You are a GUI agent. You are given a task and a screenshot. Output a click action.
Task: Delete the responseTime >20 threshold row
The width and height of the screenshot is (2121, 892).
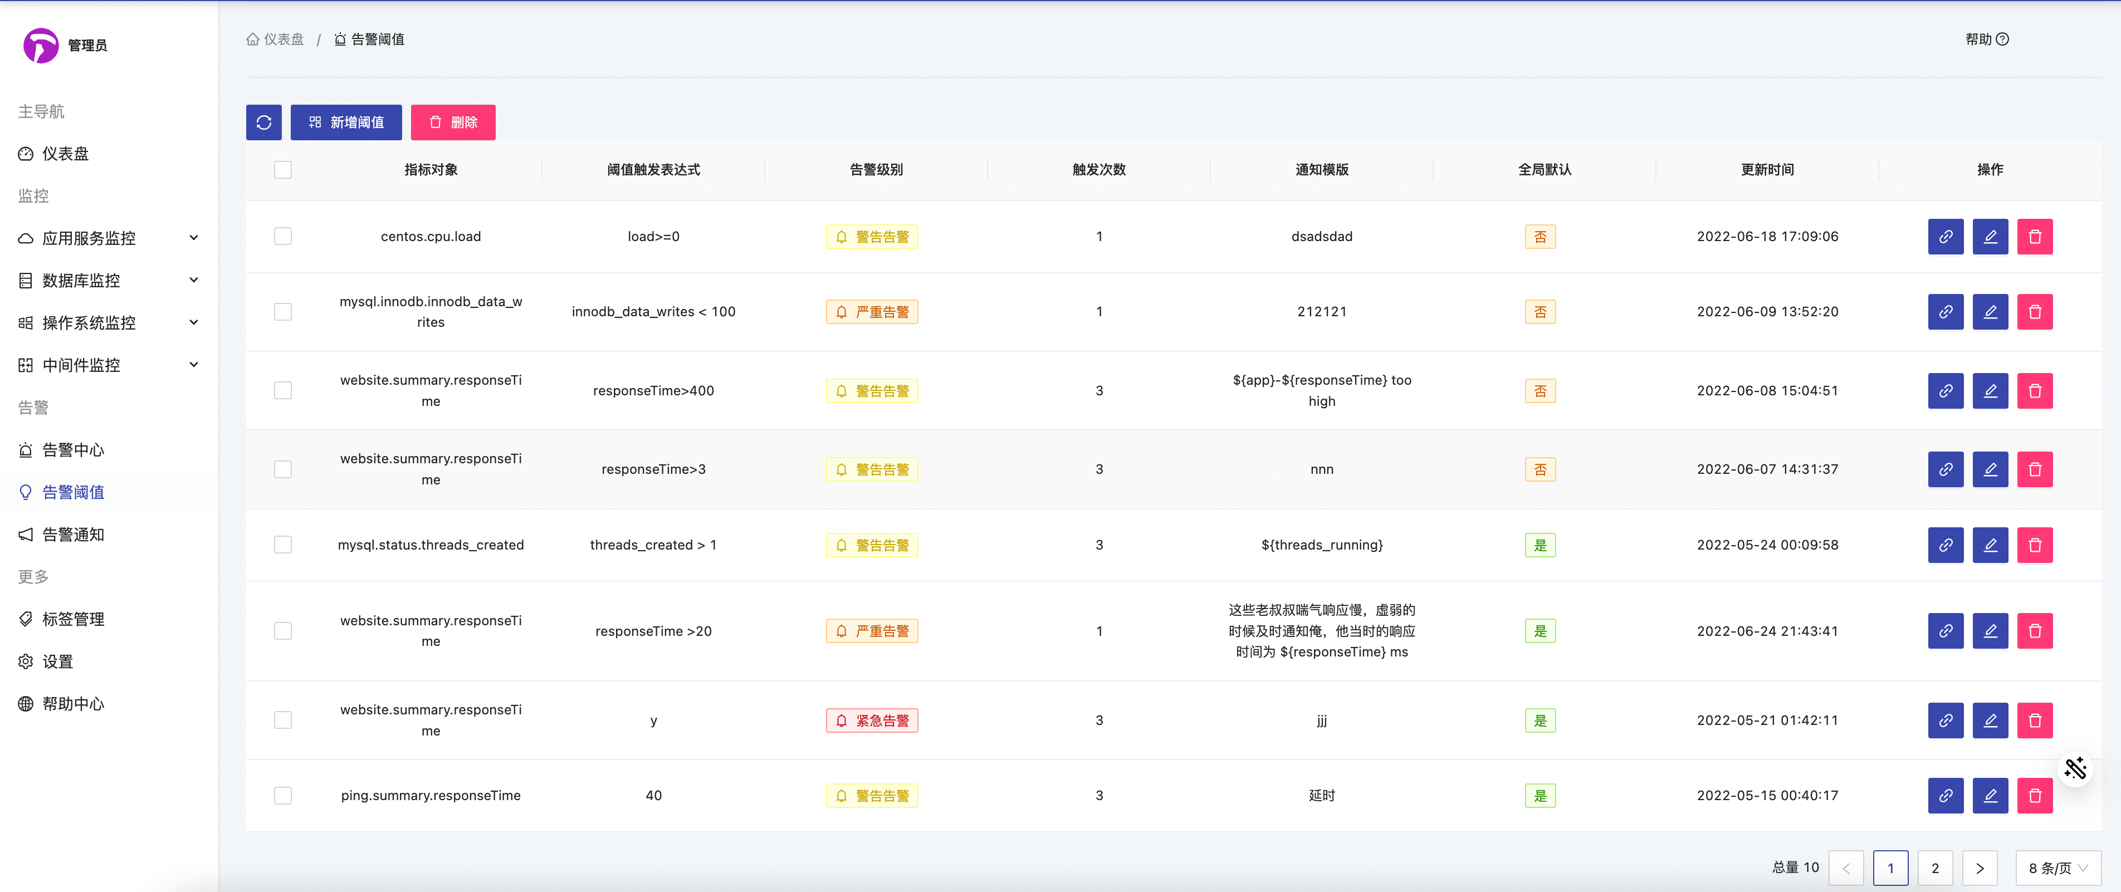click(2035, 631)
